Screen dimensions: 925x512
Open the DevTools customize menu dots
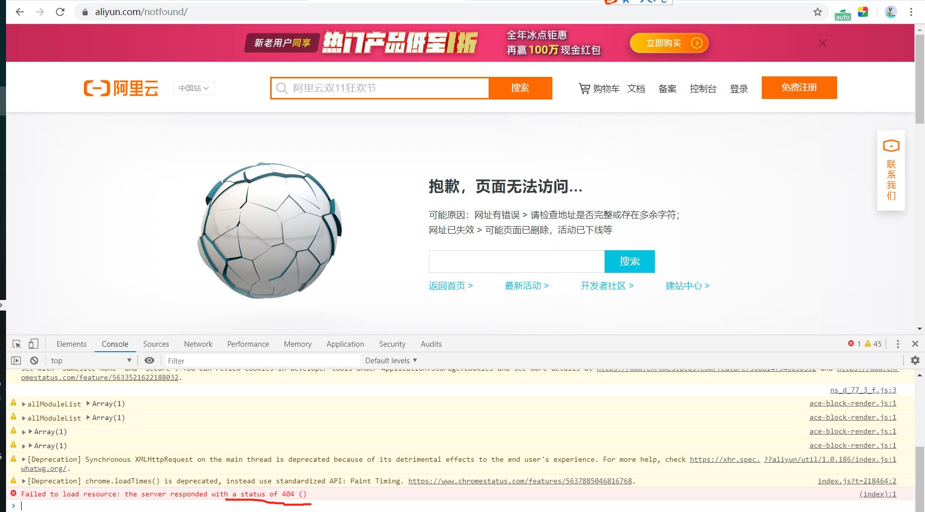(x=898, y=344)
